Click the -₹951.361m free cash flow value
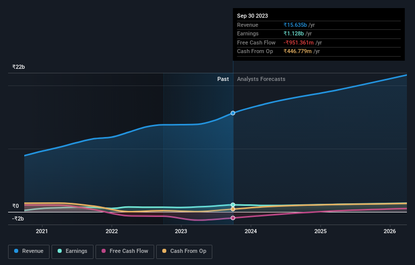Image resolution: width=415 pixels, height=265 pixels. (299, 42)
